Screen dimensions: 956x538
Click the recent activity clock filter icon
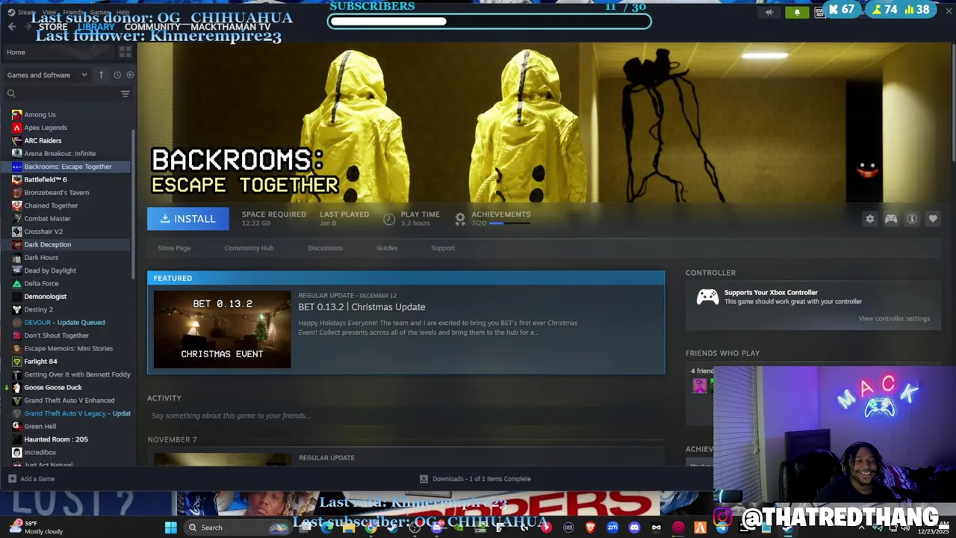[x=117, y=75]
